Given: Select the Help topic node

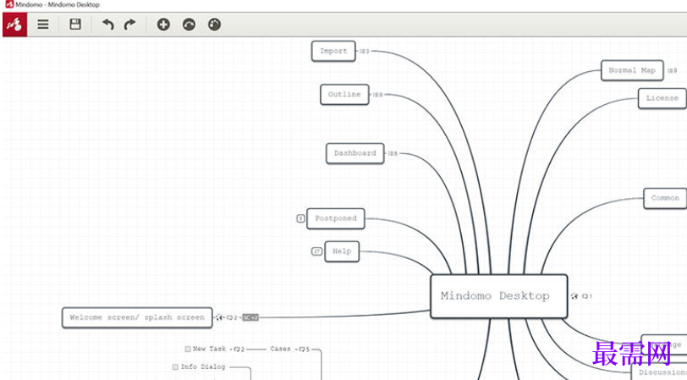Looking at the screenshot, I should pyautogui.click(x=342, y=251).
